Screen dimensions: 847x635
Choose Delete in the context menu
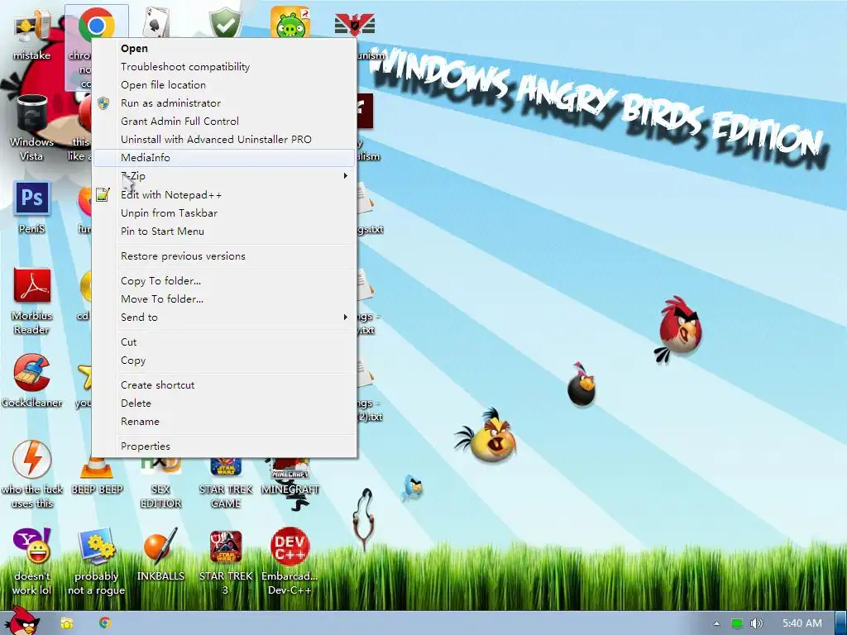(x=224, y=403)
